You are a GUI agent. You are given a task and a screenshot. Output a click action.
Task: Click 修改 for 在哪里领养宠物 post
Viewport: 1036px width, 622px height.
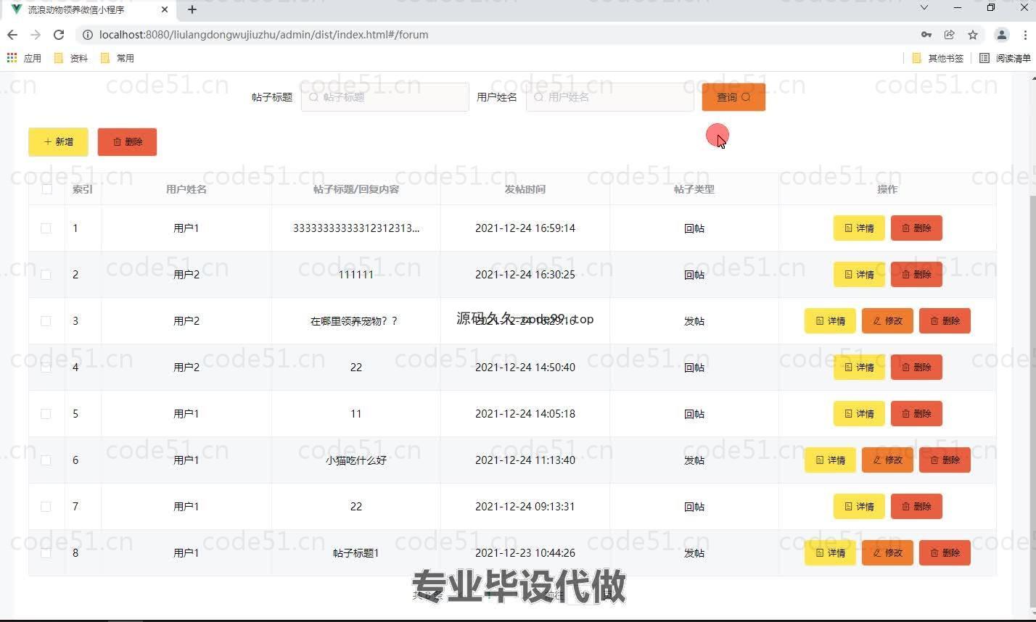pyautogui.click(x=887, y=321)
